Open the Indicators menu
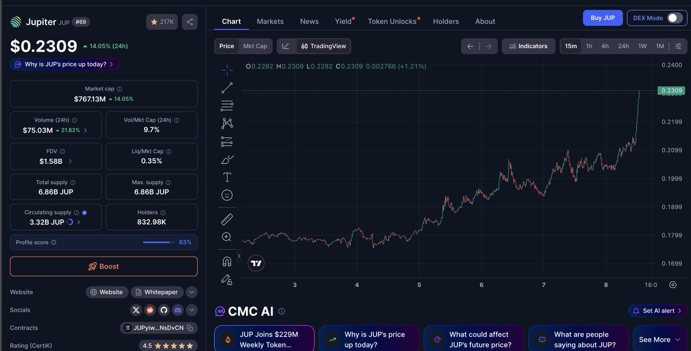This screenshot has width=691, height=351. [529, 46]
